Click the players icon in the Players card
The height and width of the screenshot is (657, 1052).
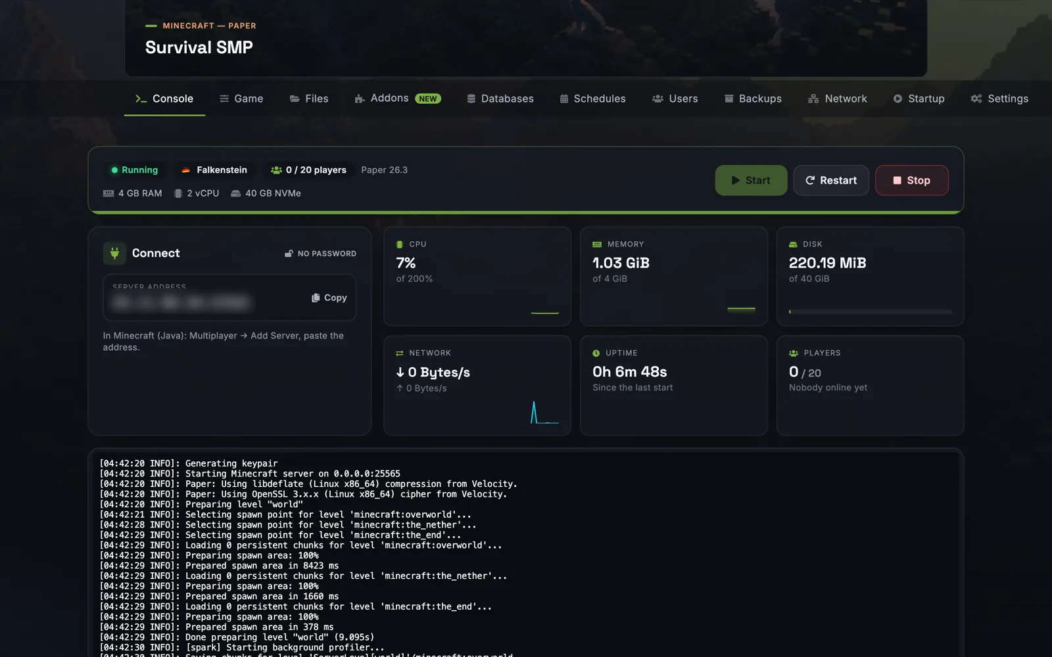point(794,353)
